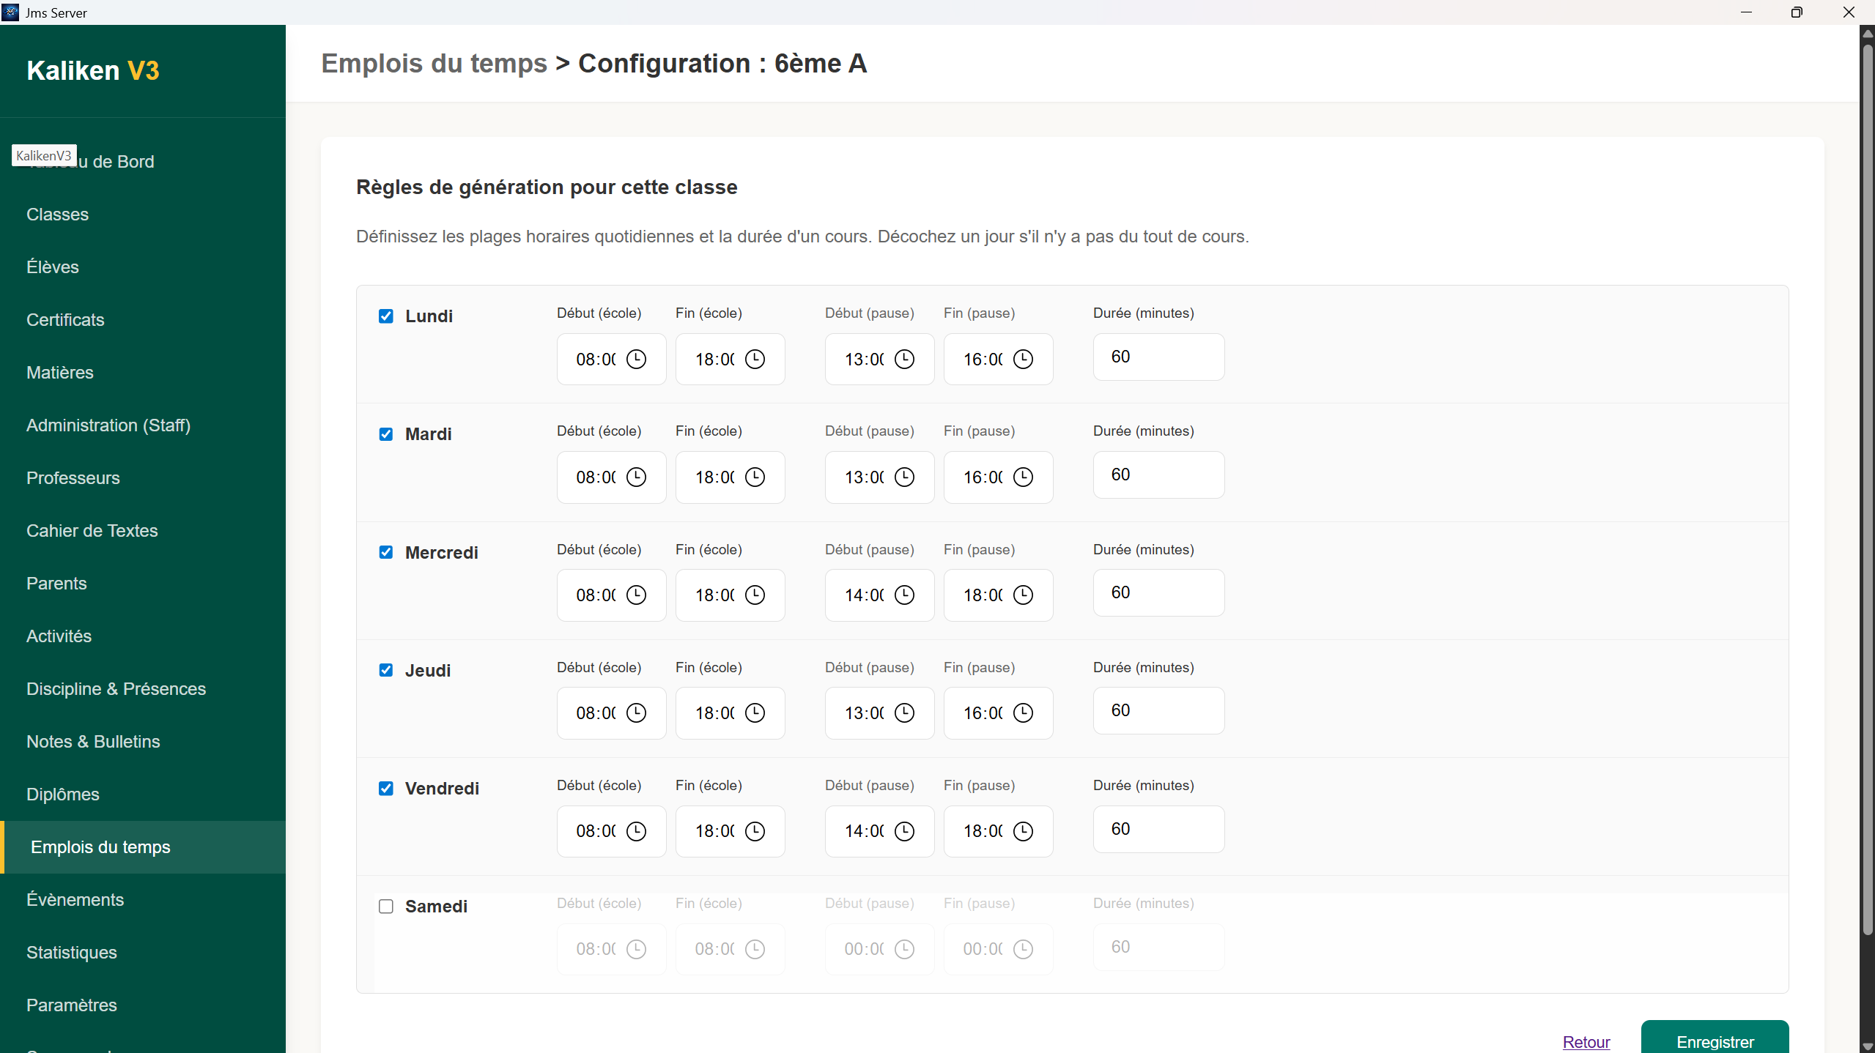Image resolution: width=1875 pixels, height=1053 pixels.
Task: Click the Emplois du temps breadcrumb
Action: pos(434,64)
